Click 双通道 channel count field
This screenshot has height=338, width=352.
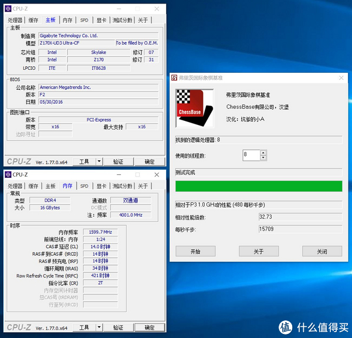point(131,200)
